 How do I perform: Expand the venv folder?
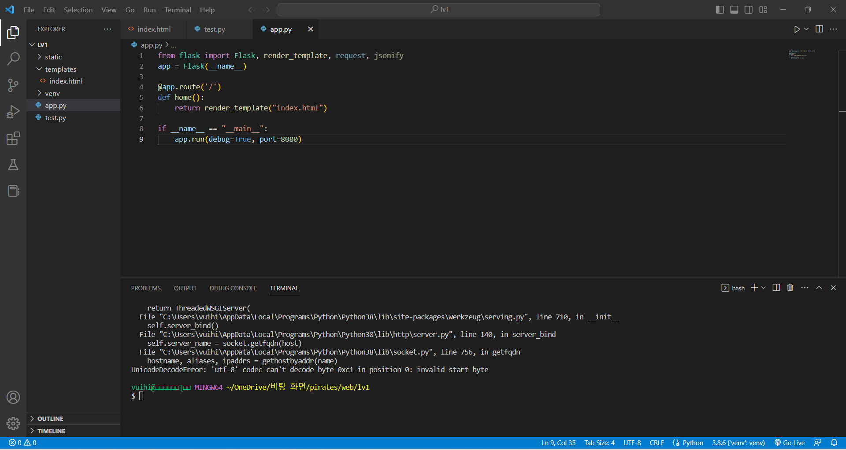coord(39,93)
